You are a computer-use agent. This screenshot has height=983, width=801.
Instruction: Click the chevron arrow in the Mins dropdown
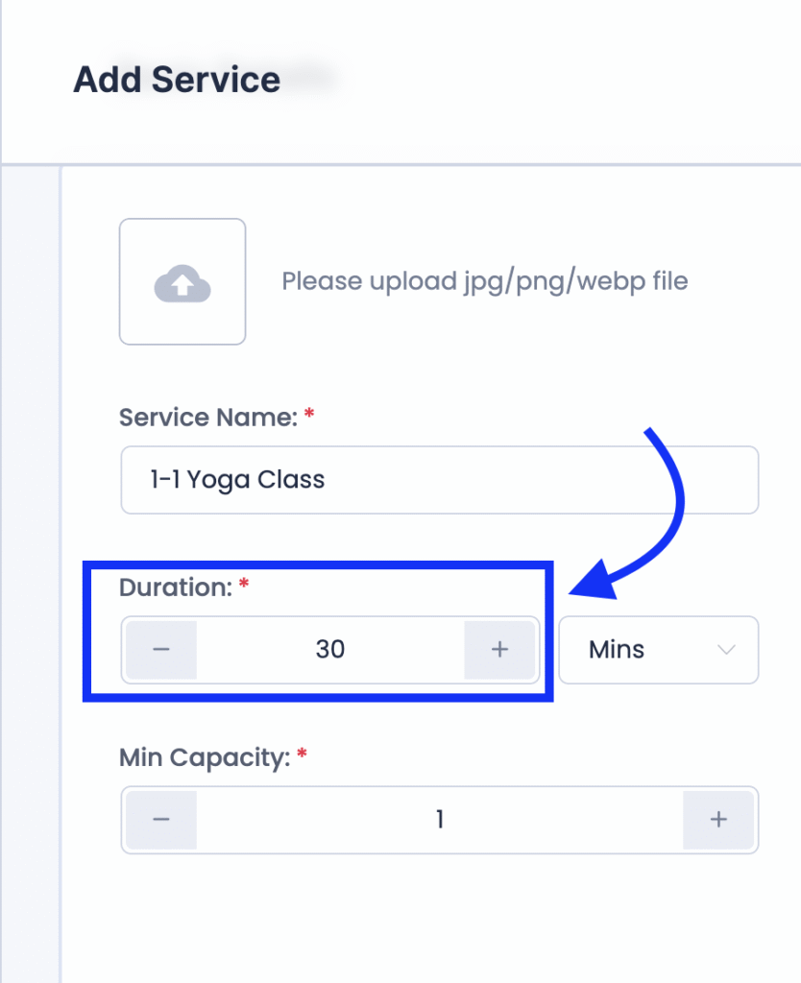[x=726, y=650]
